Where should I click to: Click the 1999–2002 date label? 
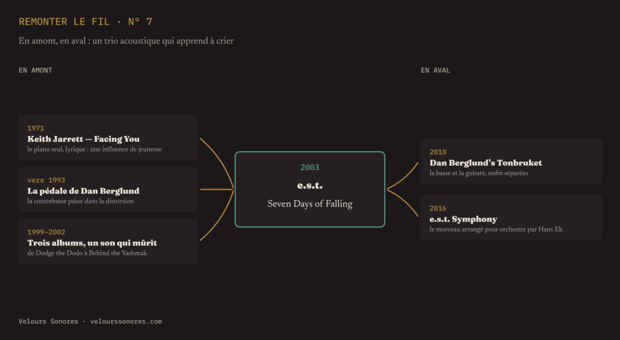point(46,232)
